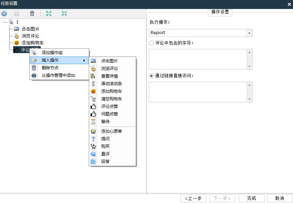Open the 执行操作 Report dropdown
This screenshot has width=293, height=203.
coord(249,33)
